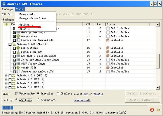Click the ARM EABI v7a System Image icon
The width and height of the screenshot is (163, 116).
[x=18, y=56]
